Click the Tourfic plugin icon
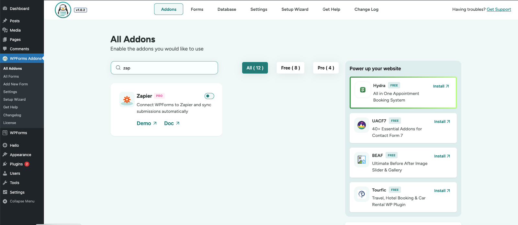Image resolution: width=518 pixels, height=225 pixels. point(362,194)
